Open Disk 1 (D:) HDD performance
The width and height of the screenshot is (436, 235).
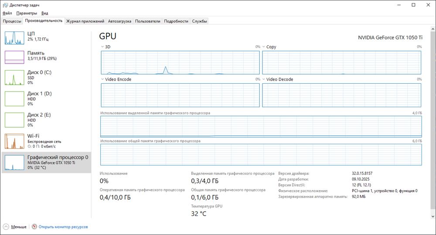[15, 99]
